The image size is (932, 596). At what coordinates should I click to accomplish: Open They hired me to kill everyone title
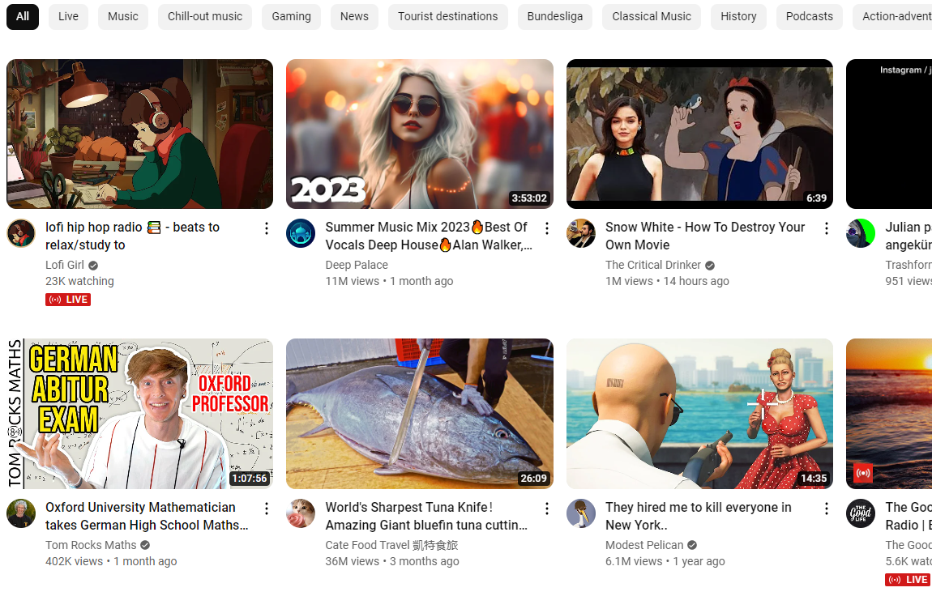[x=699, y=517]
